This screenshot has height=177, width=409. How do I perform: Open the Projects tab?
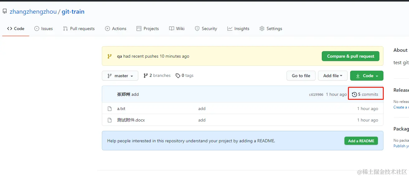pyautogui.click(x=148, y=29)
